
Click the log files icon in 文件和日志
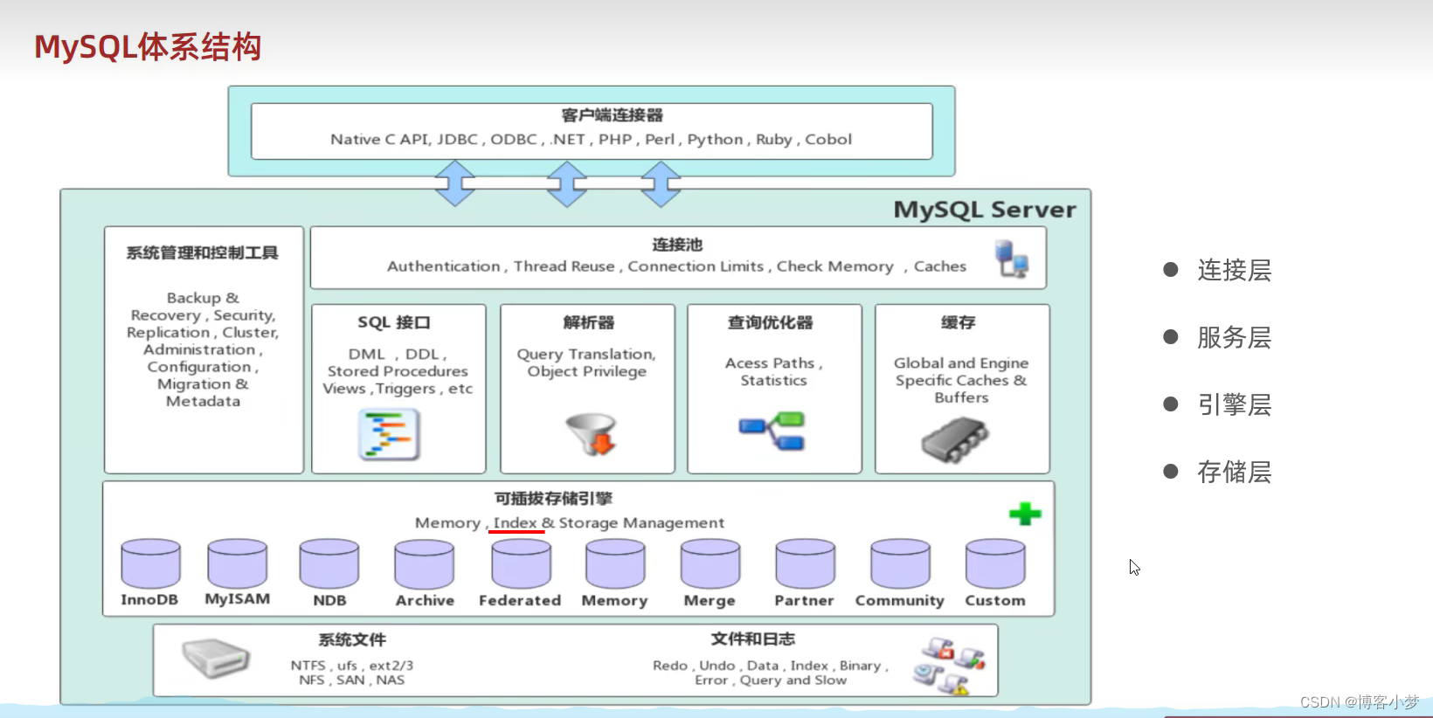pyautogui.click(x=949, y=666)
